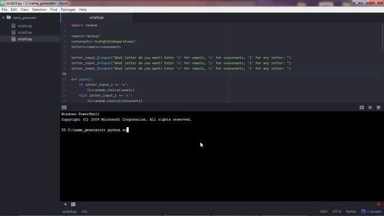Close all terminals with red X icon
This screenshot has height=216, width=384.
pyautogui.click(x=379, y=204)
